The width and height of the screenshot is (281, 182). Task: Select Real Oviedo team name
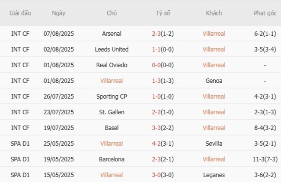click(112, 65)
